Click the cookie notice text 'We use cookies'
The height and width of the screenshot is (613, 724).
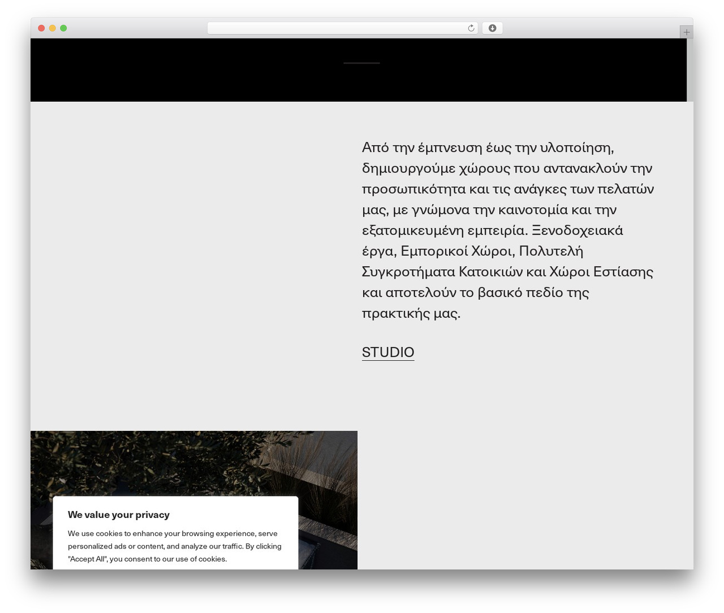click(175, 546)
